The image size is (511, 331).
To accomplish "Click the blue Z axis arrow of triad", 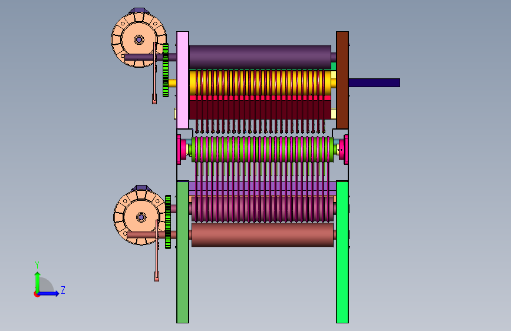I will [49, 293].
